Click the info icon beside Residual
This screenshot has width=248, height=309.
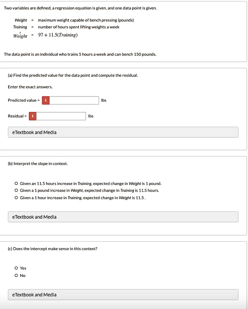[x=32, y=116]
